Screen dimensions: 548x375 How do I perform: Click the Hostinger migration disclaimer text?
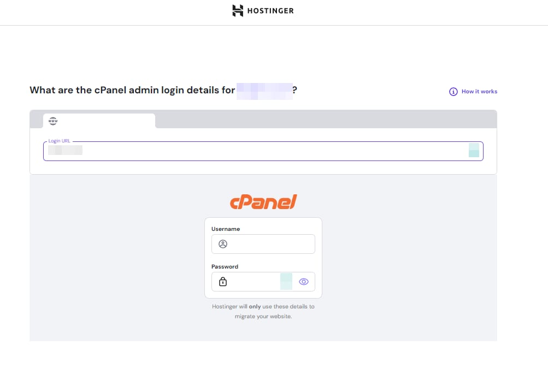(263, 311)
